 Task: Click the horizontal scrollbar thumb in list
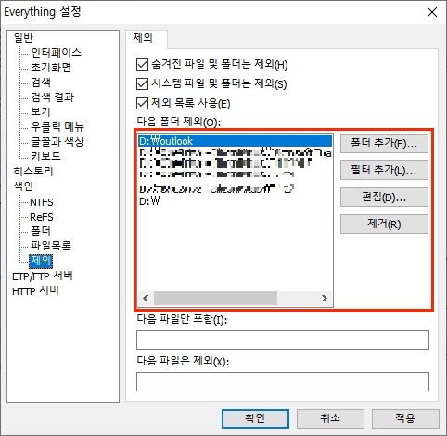pos(215,298)
